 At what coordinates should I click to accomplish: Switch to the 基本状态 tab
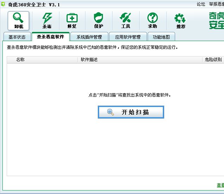click(17, 37)
